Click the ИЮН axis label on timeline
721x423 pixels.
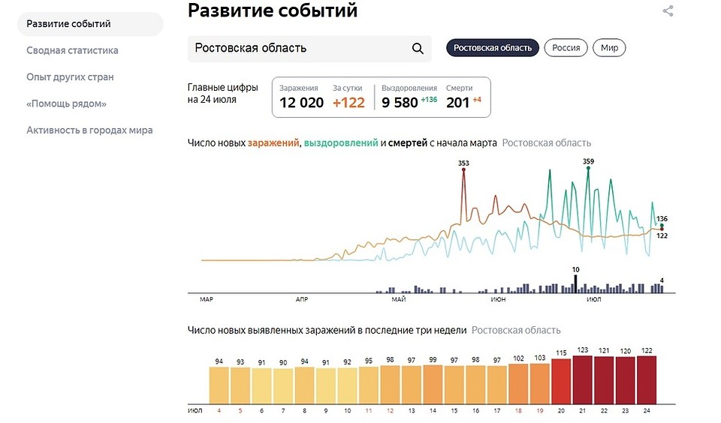click(498, 299)
